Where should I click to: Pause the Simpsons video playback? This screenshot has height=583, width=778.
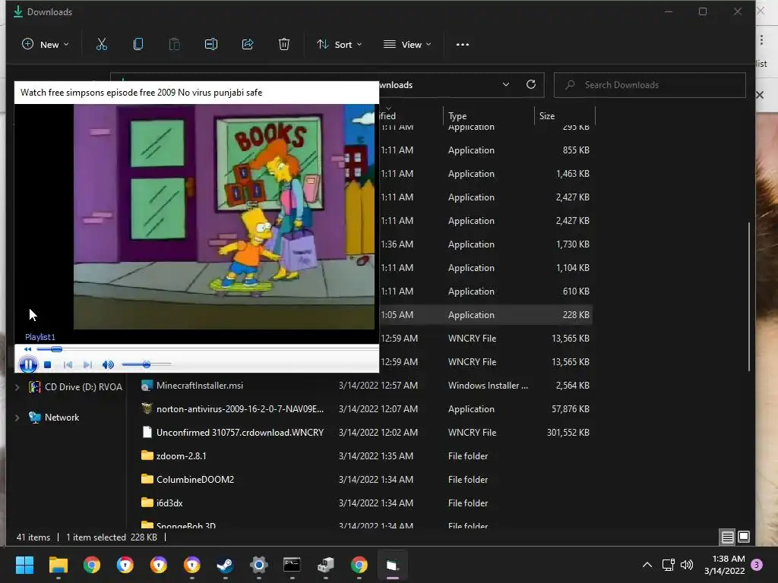tap(28, 365)
